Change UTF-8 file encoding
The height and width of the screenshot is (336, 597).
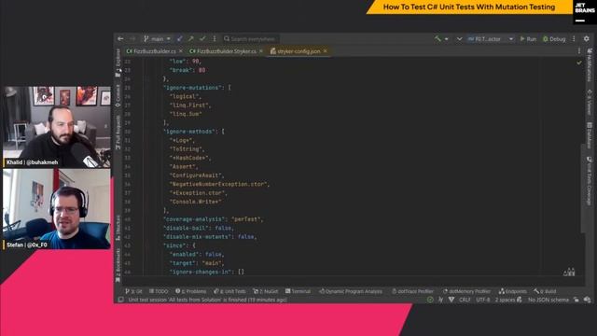[483, 300]
